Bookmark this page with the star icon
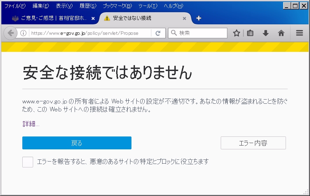310x196 pixels. [x=236, y=33]
